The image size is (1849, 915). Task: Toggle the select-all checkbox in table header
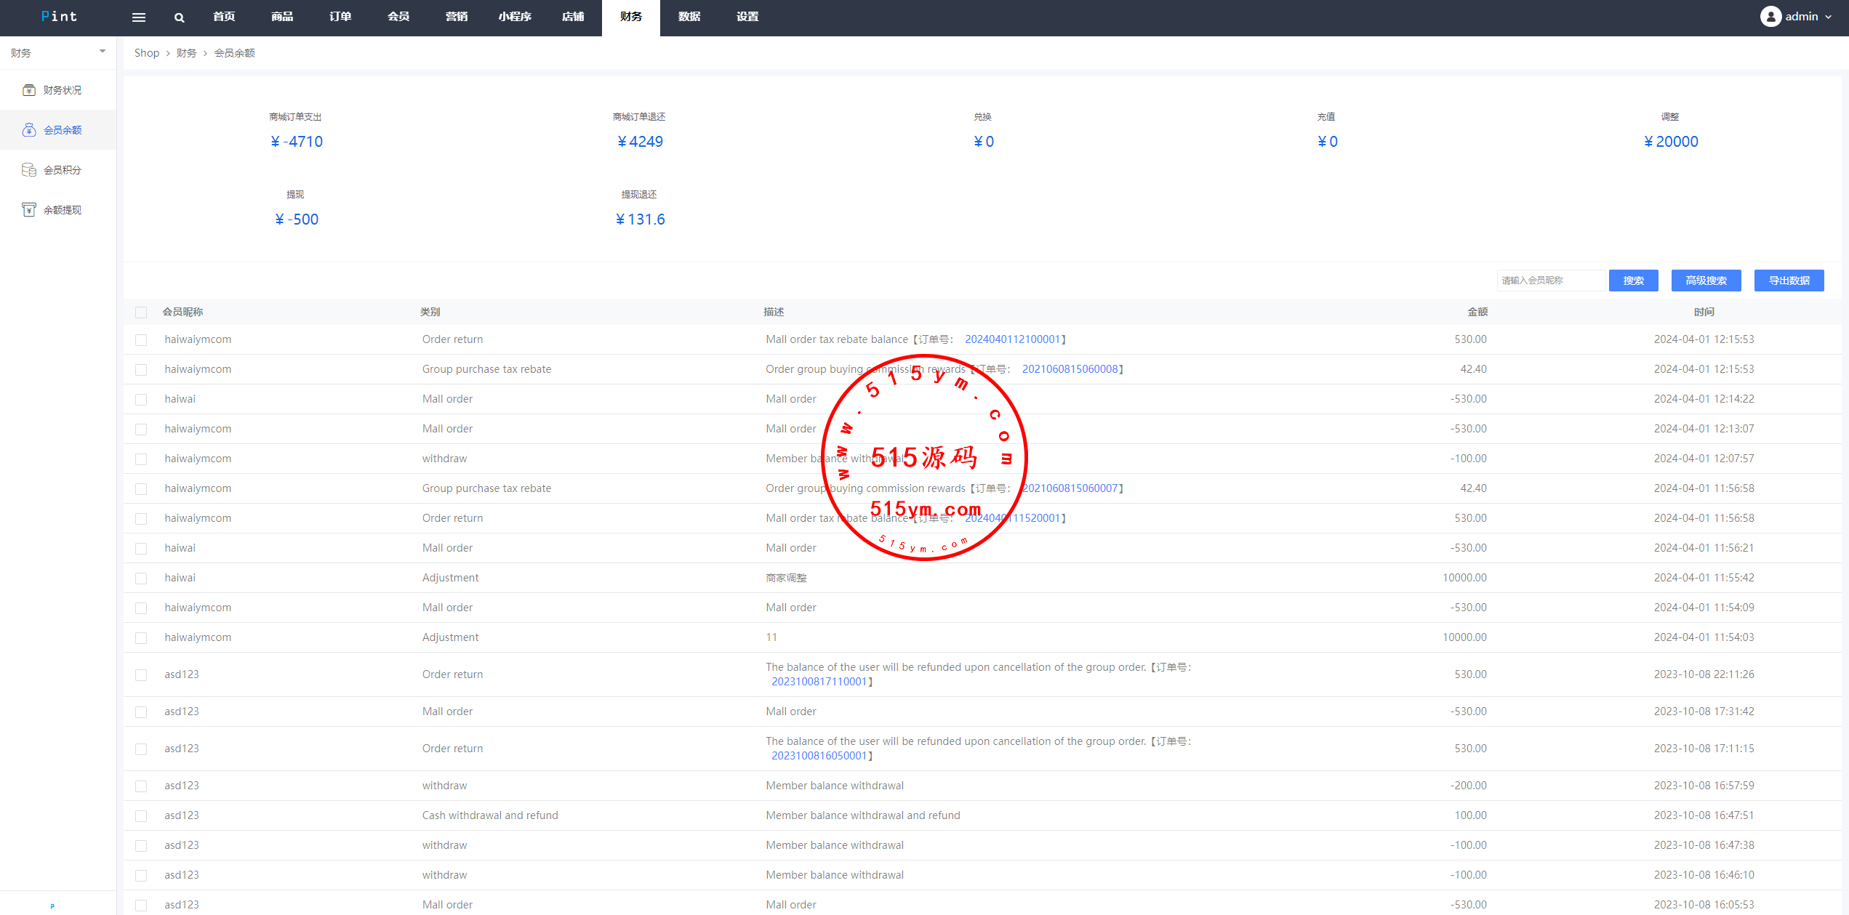(x=141, y=313)
